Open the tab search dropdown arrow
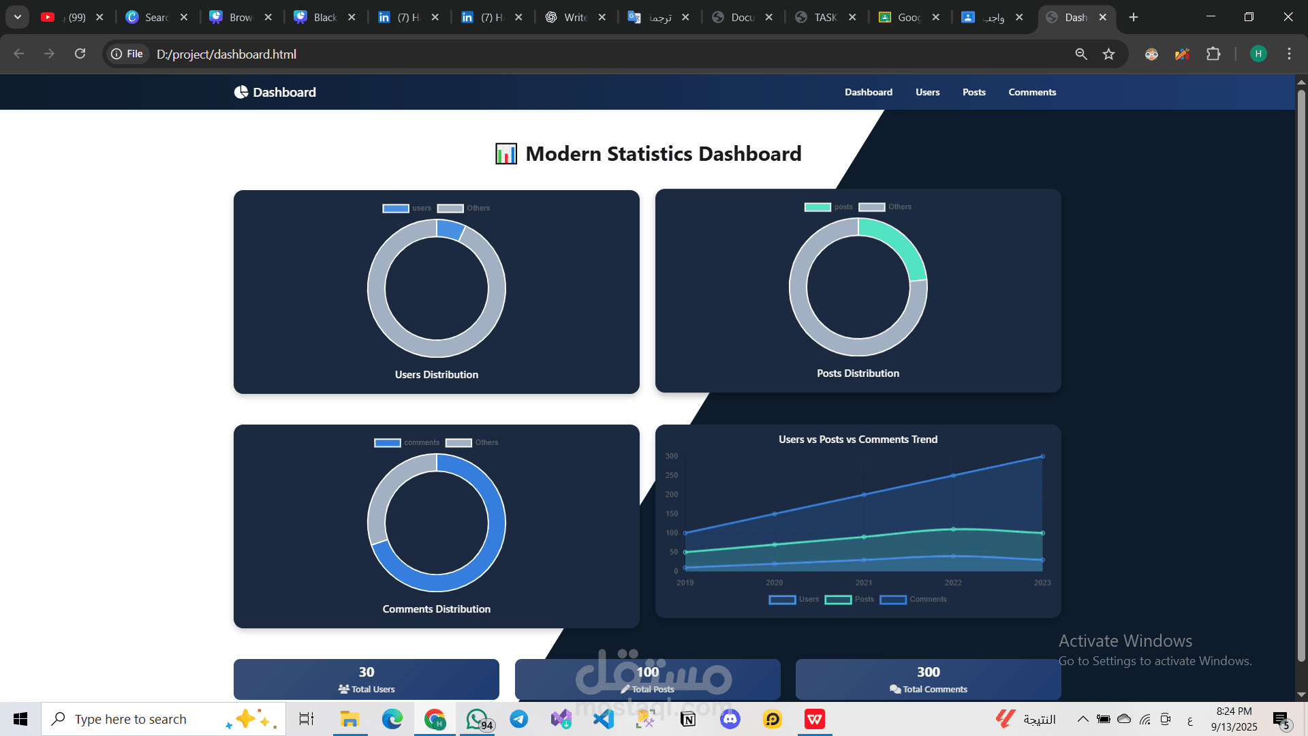This screenshot has width=1308, height=736. [17, 17]
